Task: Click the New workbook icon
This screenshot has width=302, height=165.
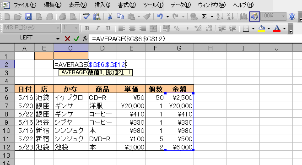Action: pos(7,16)
